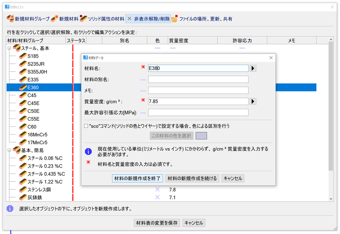340x234 pixels.
Task: Click Finish New Material Creation (材料の新規作成を終了) button
Action: pos(137,178)
